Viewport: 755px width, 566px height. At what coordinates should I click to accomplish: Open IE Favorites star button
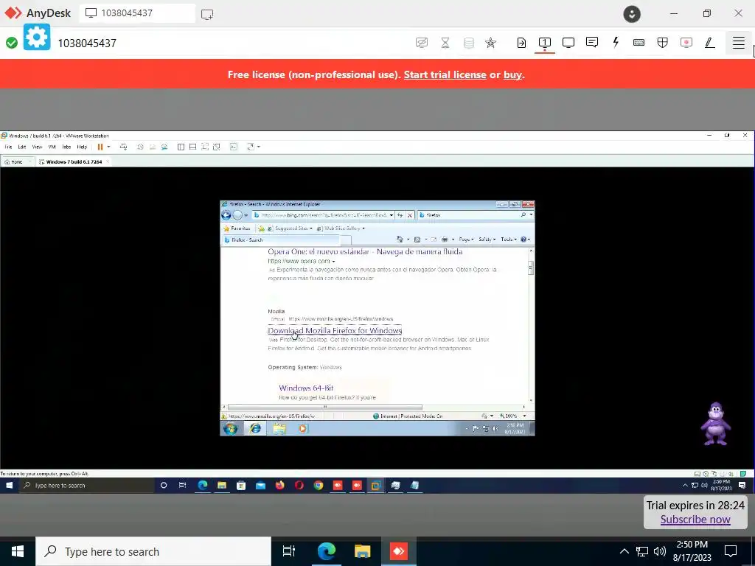tap(237, 228)
